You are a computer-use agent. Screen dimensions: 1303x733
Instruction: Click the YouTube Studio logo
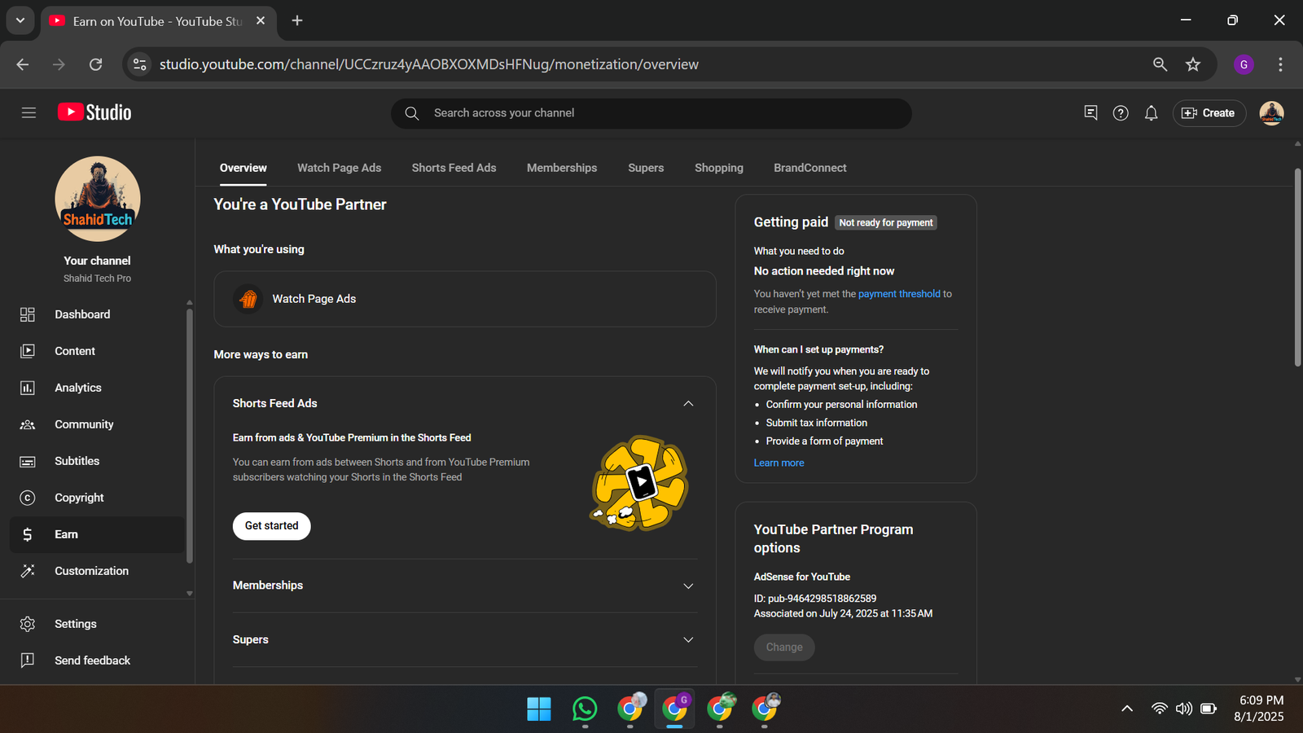click(94, 112)
